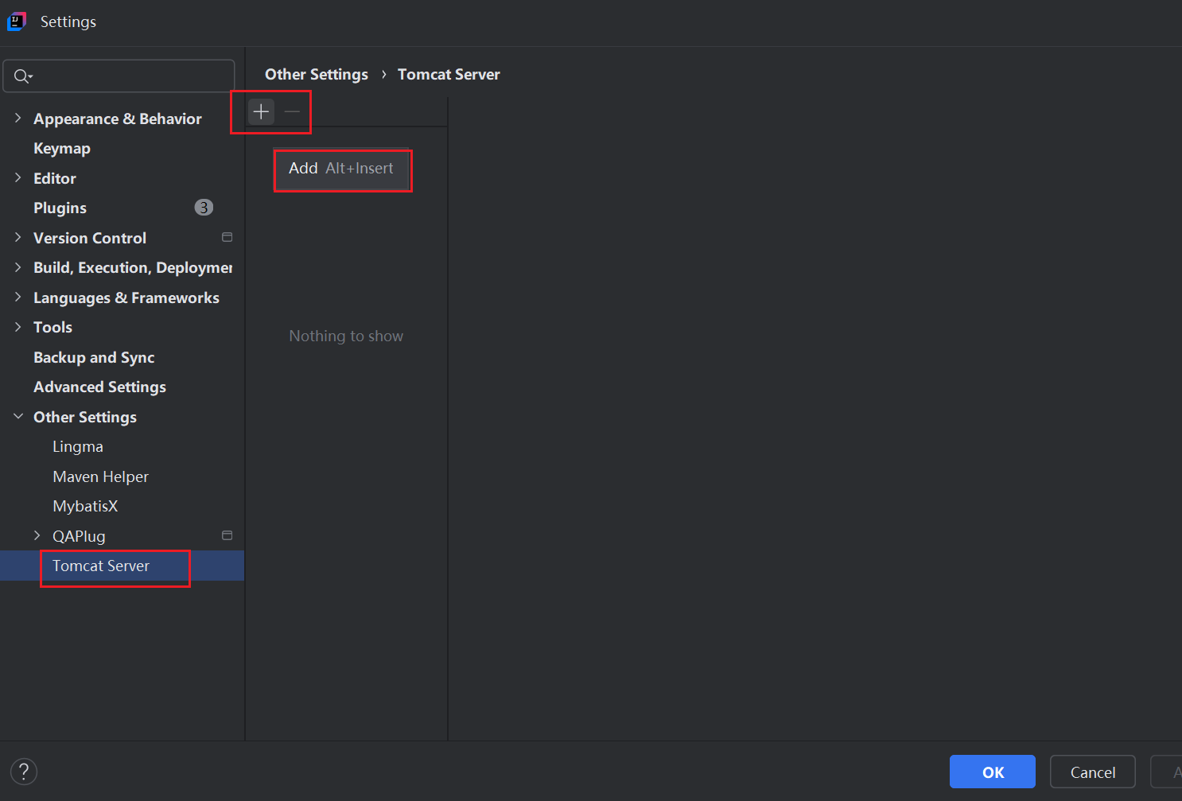The width and height of the screenshot is (1182, 801).
Task: Click the IntelliJ logo in title bar
Action: click(17, 21)
